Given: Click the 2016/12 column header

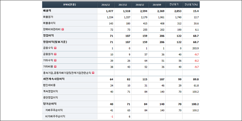Looking at the screenshot, I should [106, 5].
